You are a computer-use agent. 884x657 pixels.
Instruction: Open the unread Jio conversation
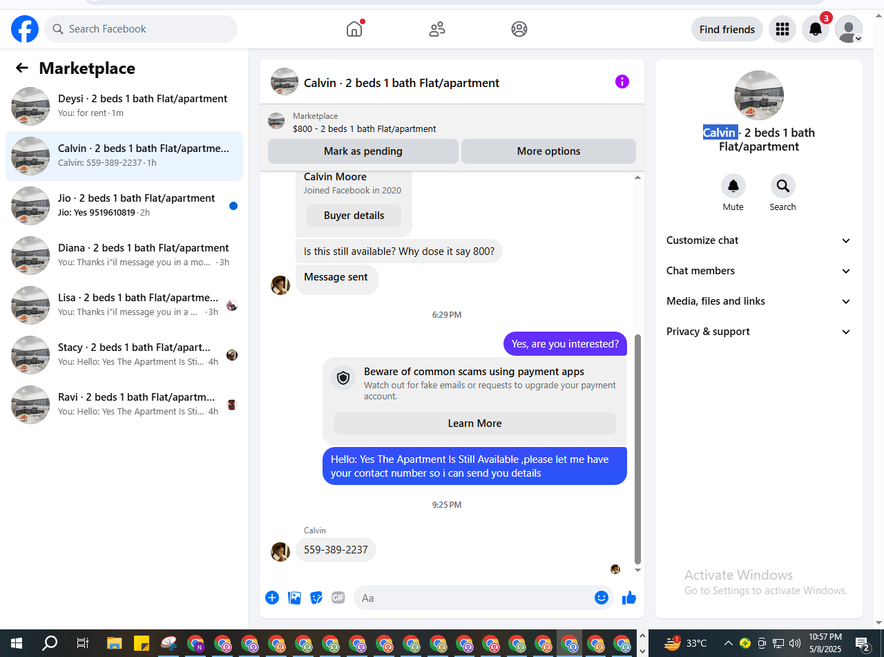click(x=124, y=206)
